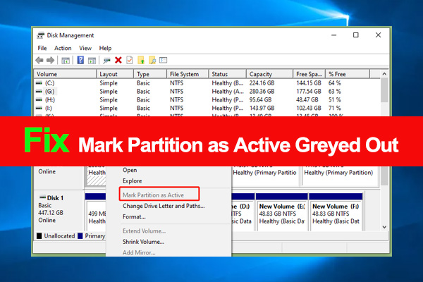
Task: Click the settings list view toolbar icon
Action: (164, 60)
